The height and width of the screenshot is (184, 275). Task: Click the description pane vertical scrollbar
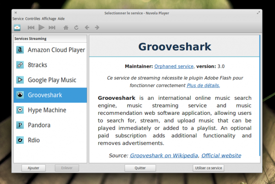click(260, 95)
